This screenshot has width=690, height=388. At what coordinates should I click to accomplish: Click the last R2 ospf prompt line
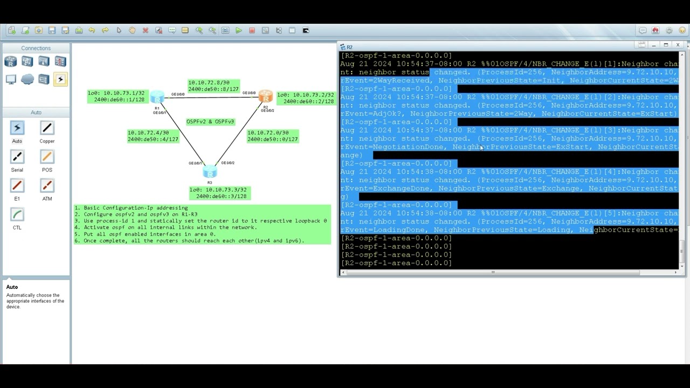[x=396, y=263]
